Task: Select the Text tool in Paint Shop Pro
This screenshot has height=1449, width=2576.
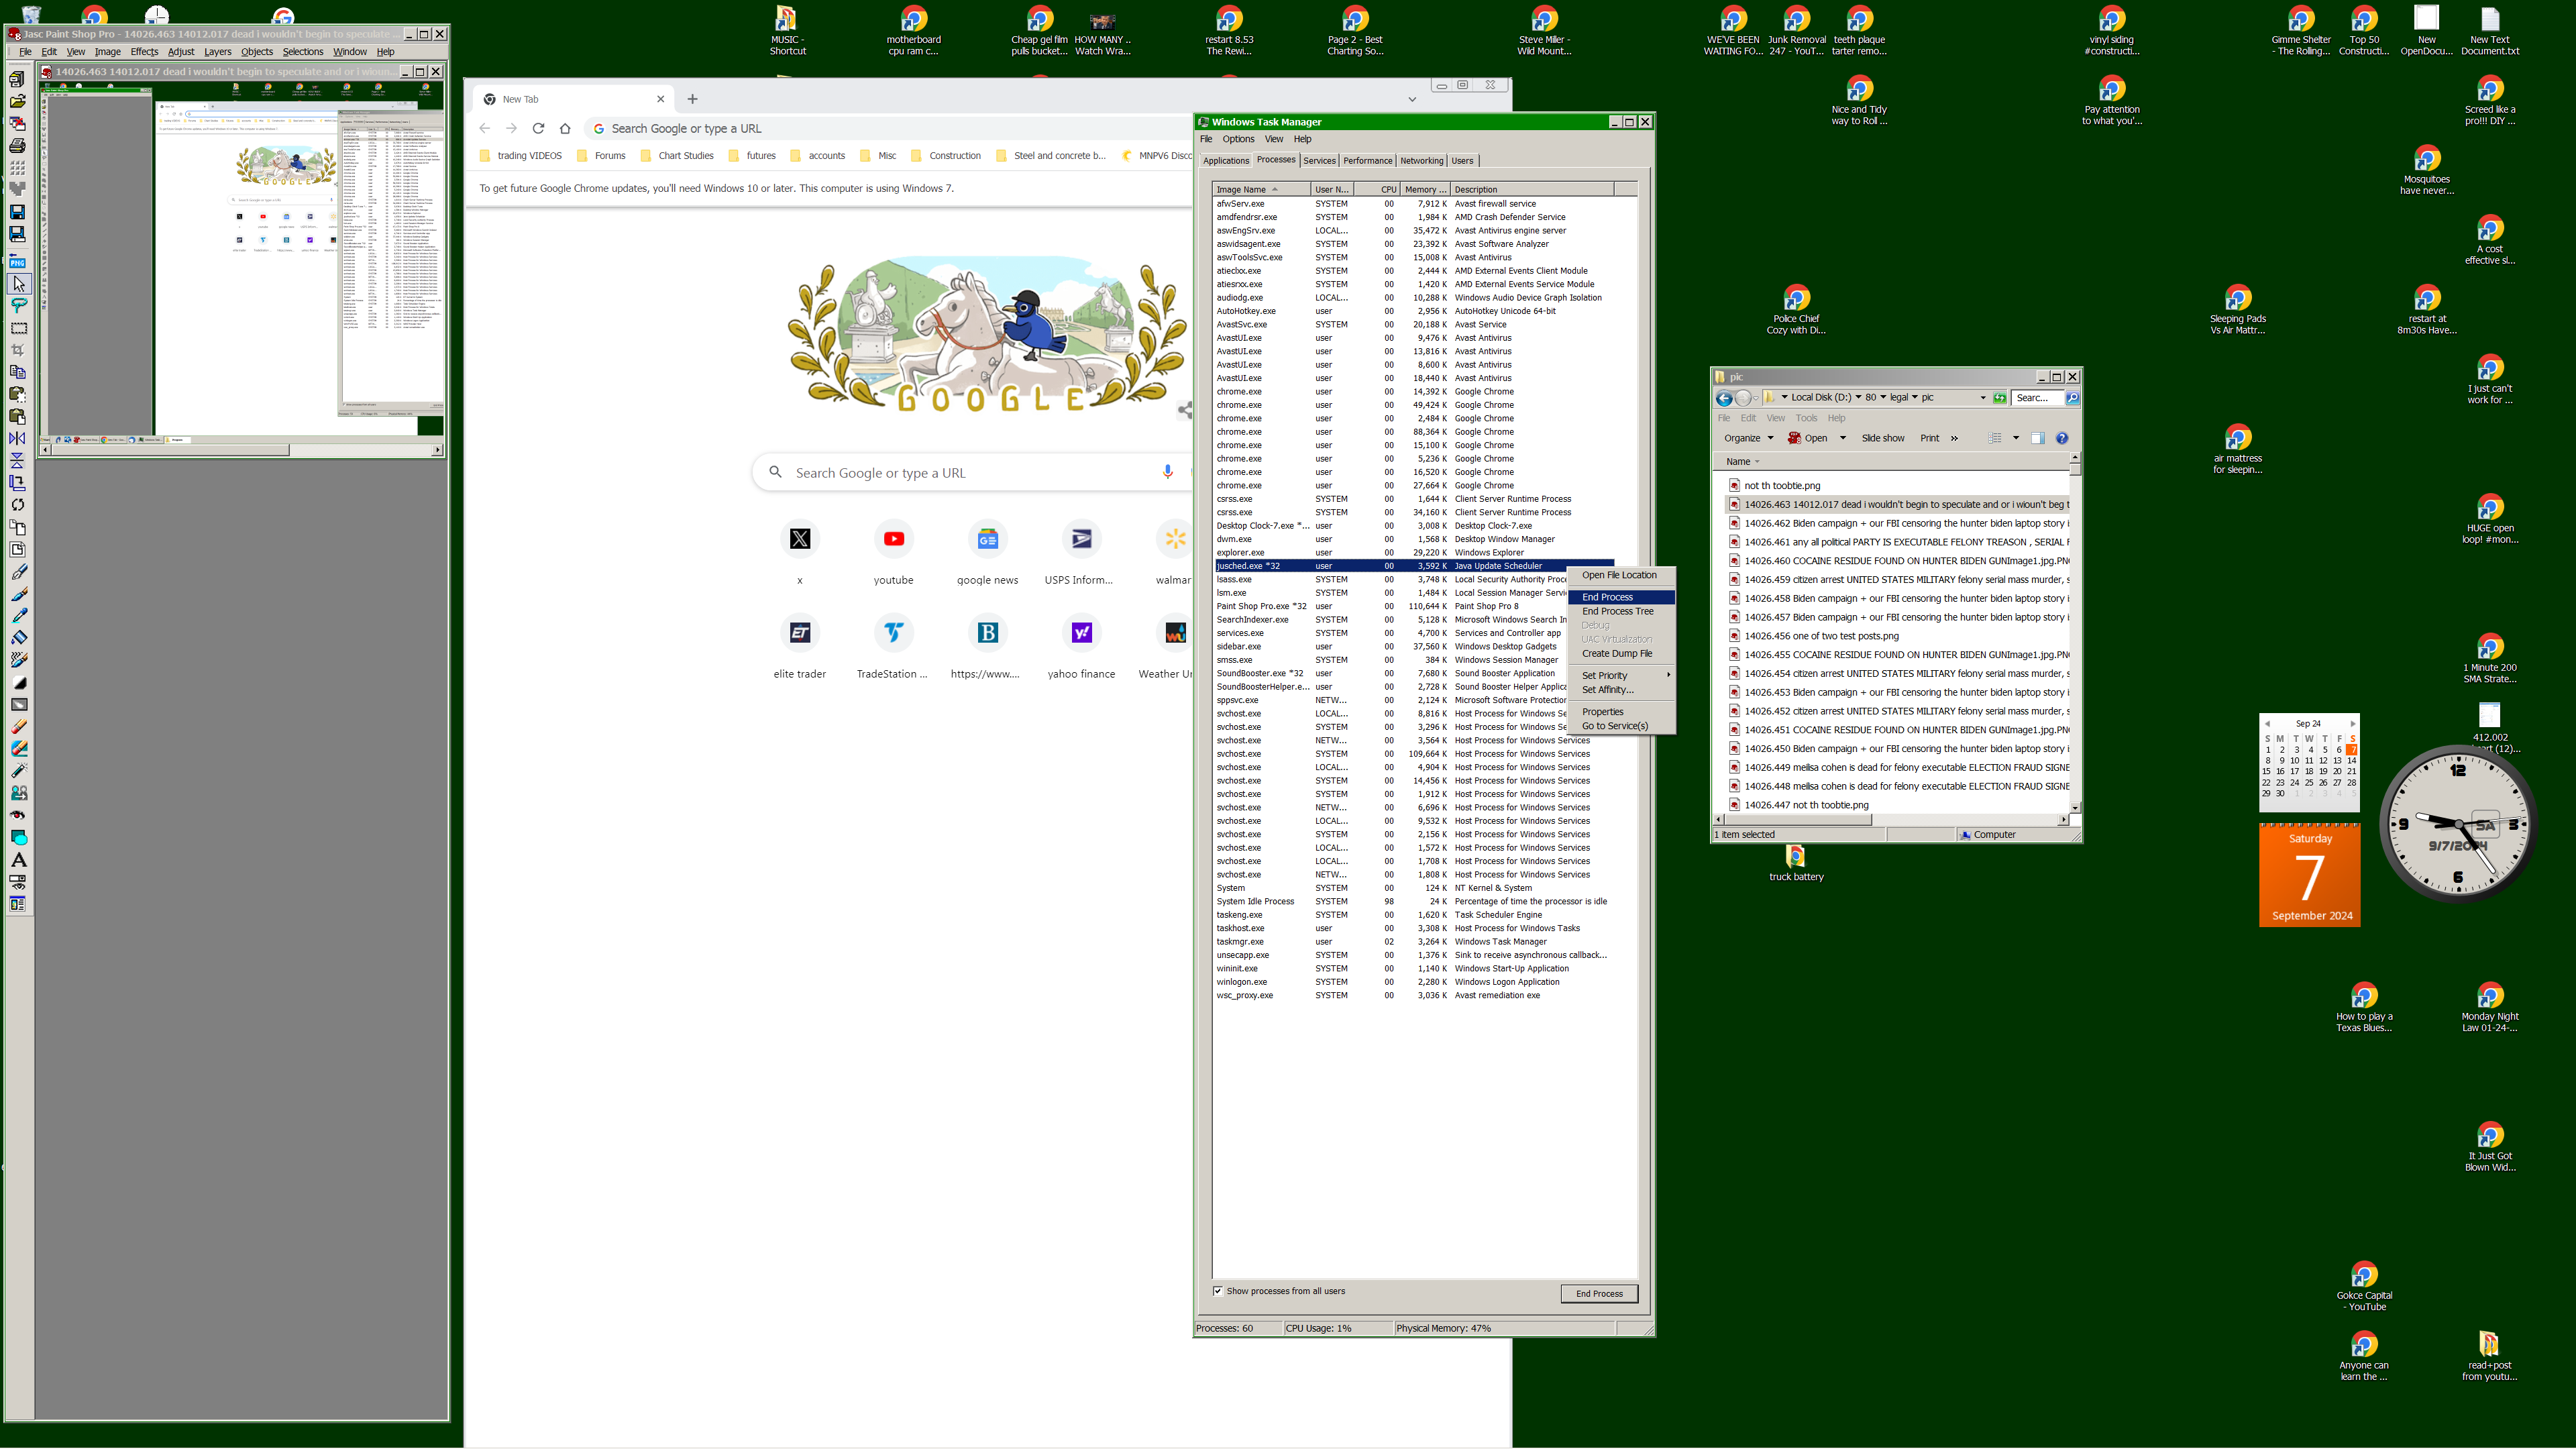Action: 18,860
